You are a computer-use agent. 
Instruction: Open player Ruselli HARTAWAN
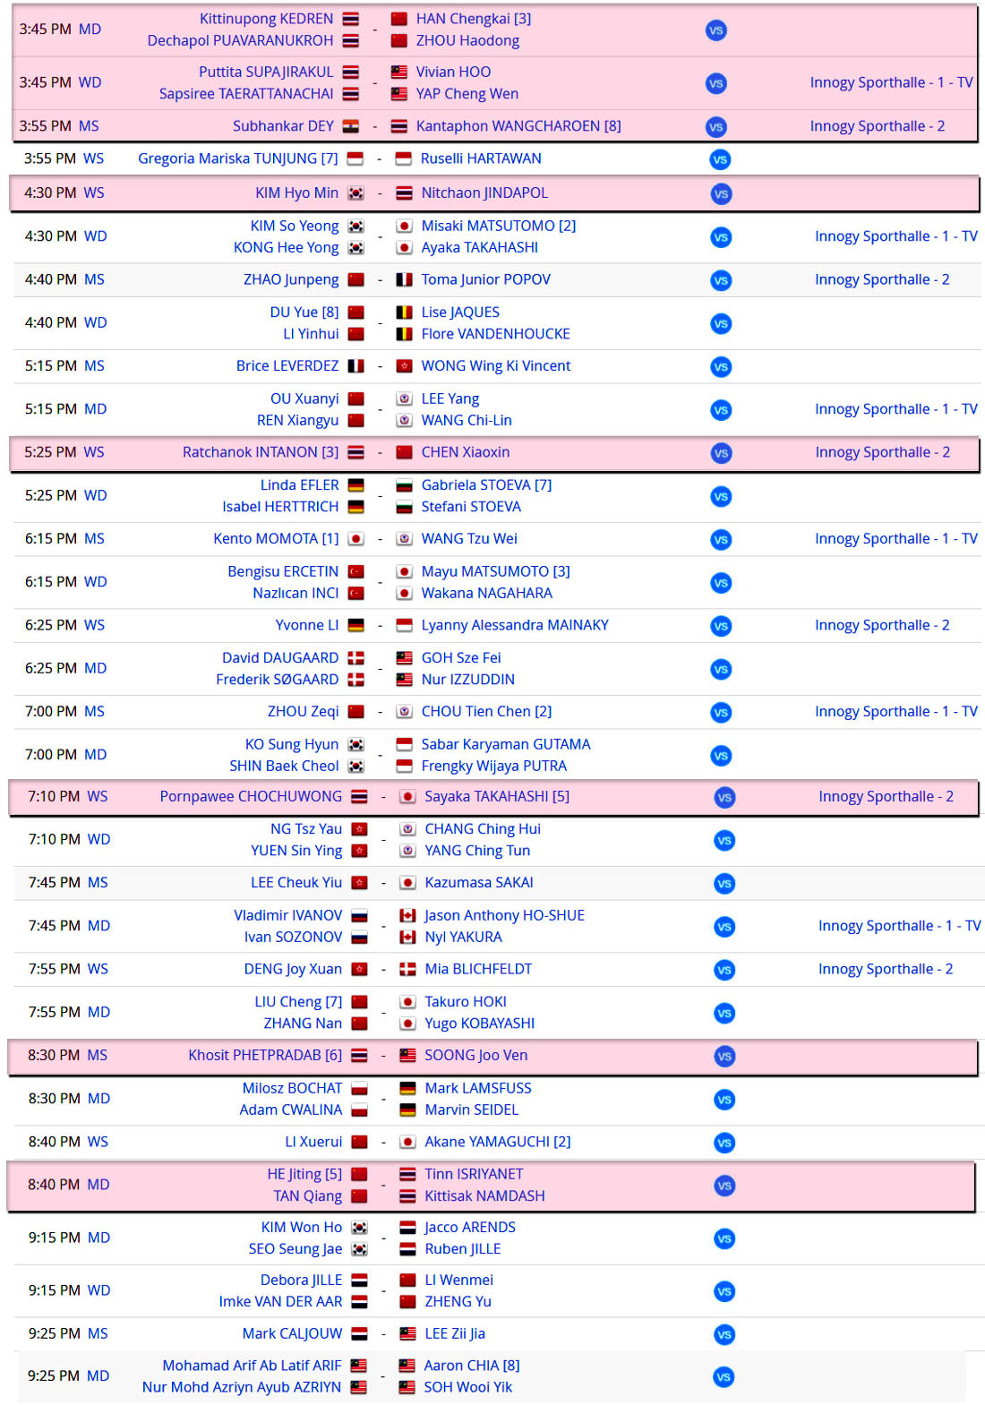click(x=481, y=158)
